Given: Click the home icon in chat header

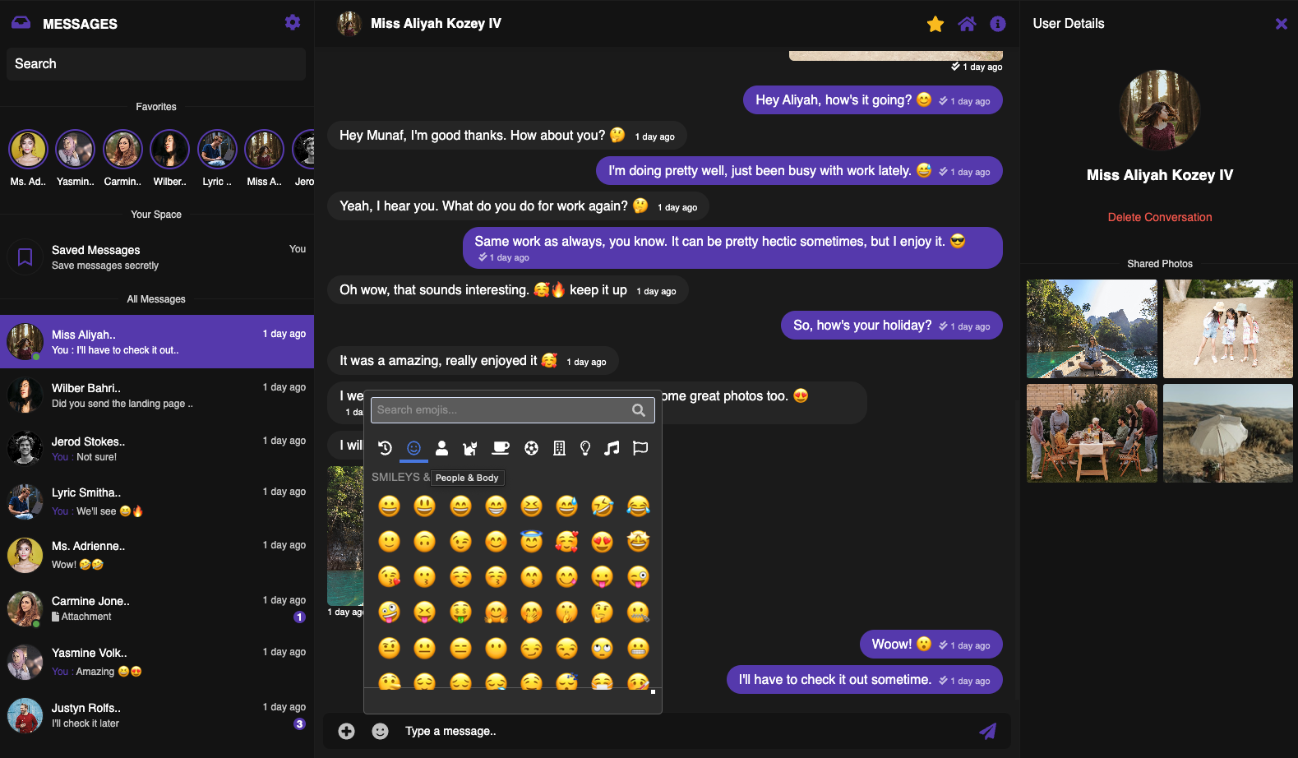Looking at the screenshot, I should coord(967,24).
